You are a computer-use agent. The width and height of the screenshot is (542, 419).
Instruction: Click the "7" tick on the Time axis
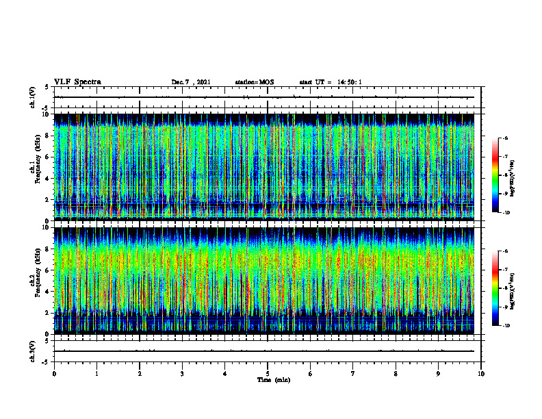353,374
